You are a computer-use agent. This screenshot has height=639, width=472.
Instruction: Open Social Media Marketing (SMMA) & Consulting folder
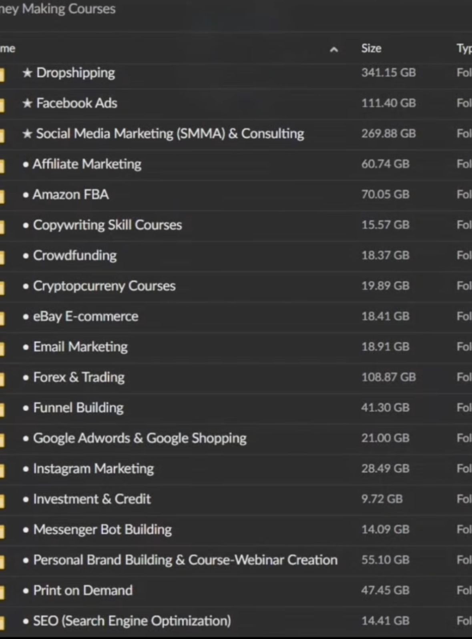coord(170,134)
